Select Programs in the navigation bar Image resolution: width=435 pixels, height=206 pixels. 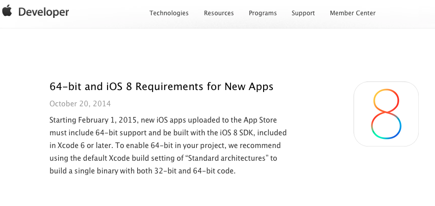point(263,13)
